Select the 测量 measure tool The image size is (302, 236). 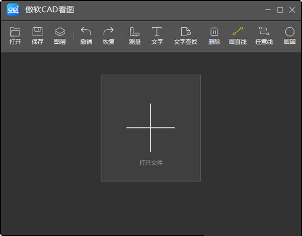(x=135, y=33)
